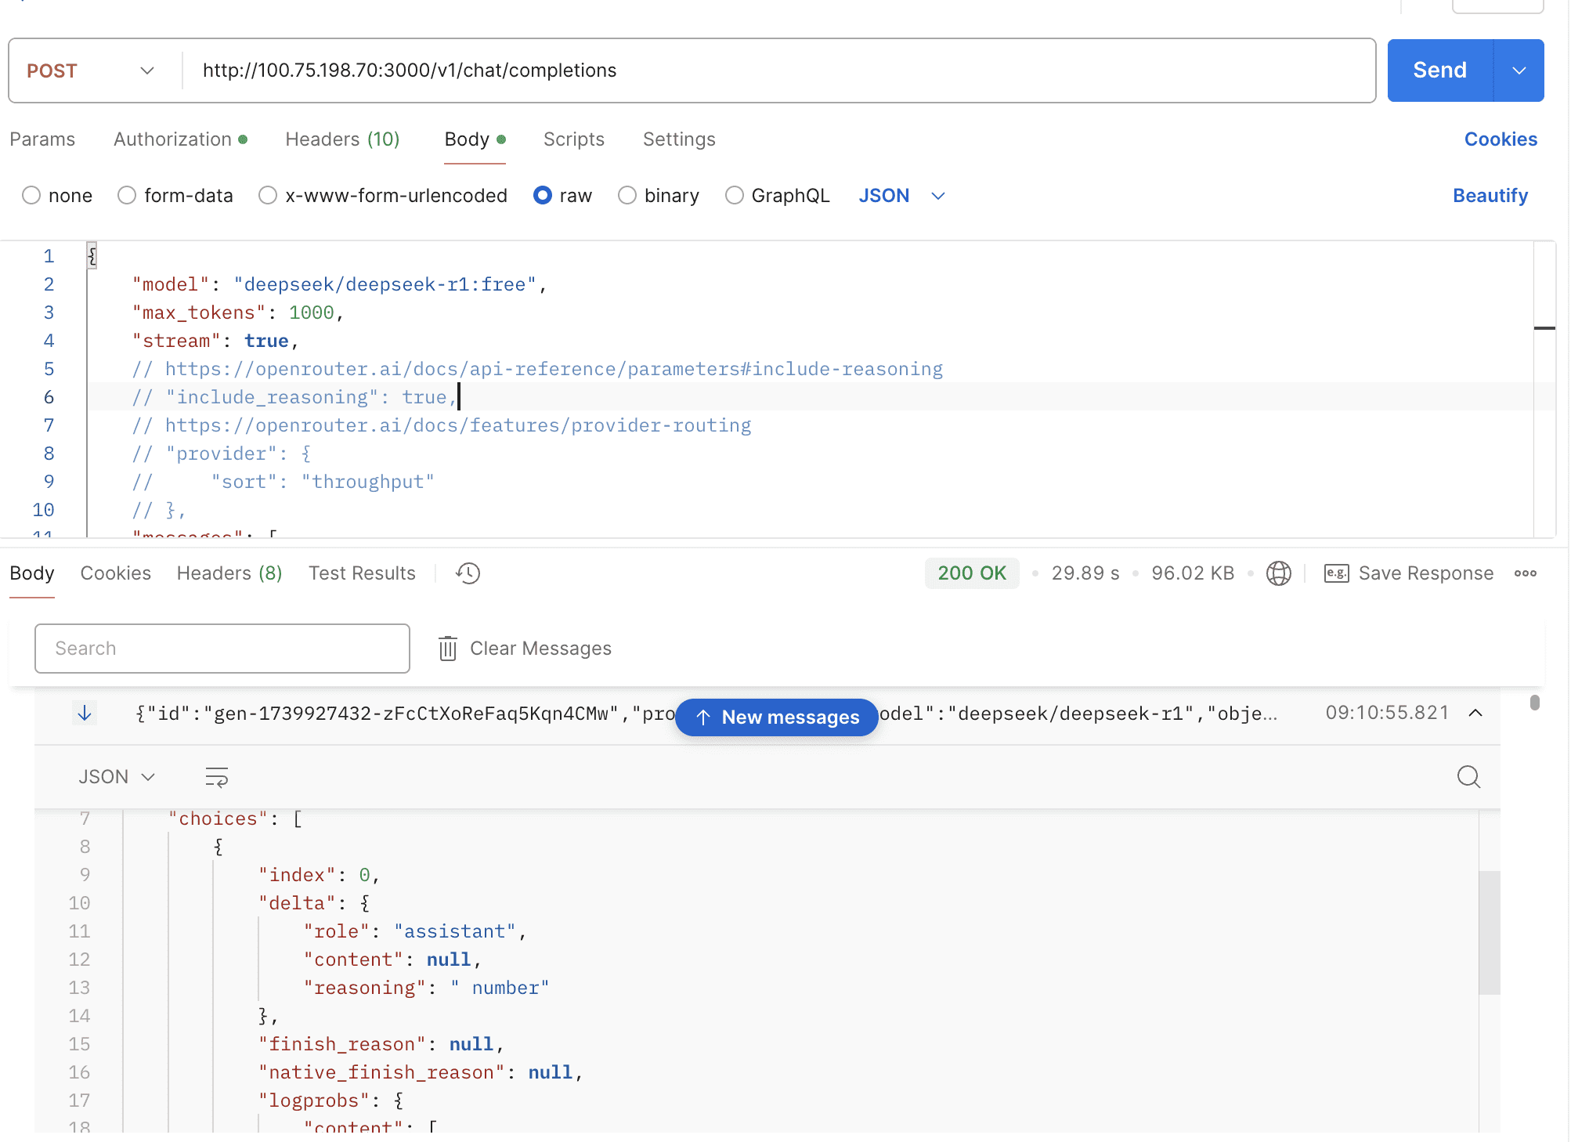Choose the GraphQL body type
The image size is (1571, 1142).
[x=734, y=195]
